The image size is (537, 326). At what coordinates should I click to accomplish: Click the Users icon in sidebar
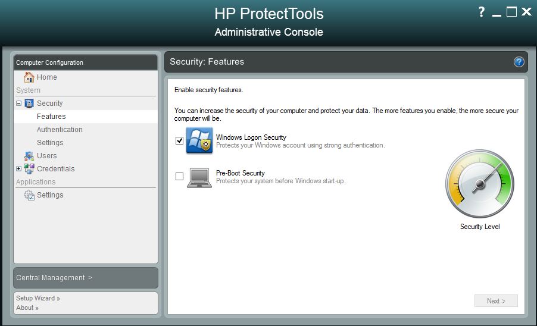point(29,156)
